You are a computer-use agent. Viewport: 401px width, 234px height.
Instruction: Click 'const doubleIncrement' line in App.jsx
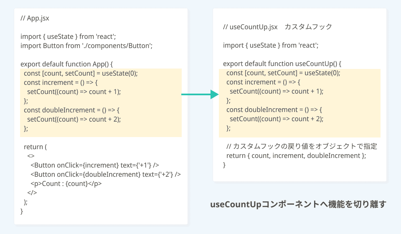point(71,110)
